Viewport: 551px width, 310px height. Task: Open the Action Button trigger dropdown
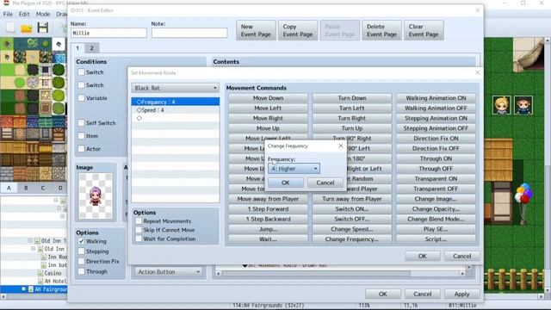169,272
